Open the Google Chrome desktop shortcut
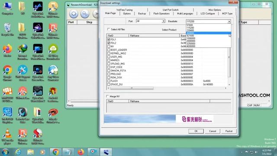This screenshot has width=277, height=156. (7, 73)
